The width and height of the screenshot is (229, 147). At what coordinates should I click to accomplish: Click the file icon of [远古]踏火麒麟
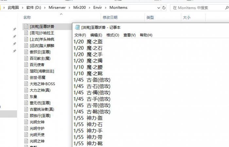(x=26, y=46)
